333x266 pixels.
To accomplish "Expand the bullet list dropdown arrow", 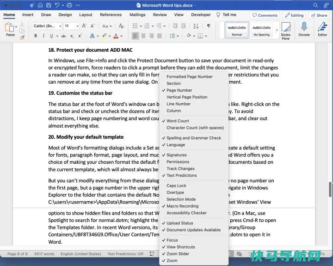I will coord(141,26).
